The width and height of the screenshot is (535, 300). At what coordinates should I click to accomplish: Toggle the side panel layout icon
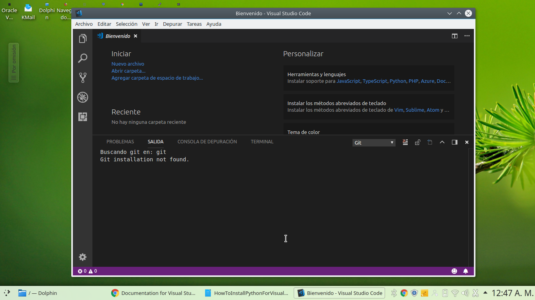point(454,142)
